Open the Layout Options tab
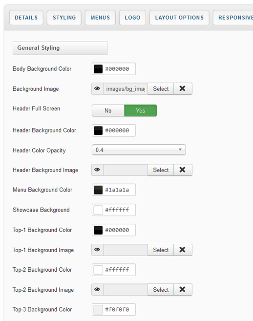This screenshot has width=253, height=321. tap(179, 18)
